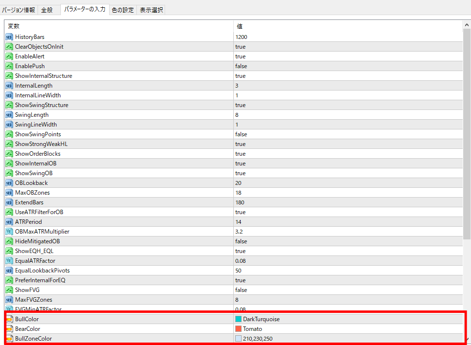The image size is (471, 345).
Task: Click the color icon beside BearColor
Action: 9,329
